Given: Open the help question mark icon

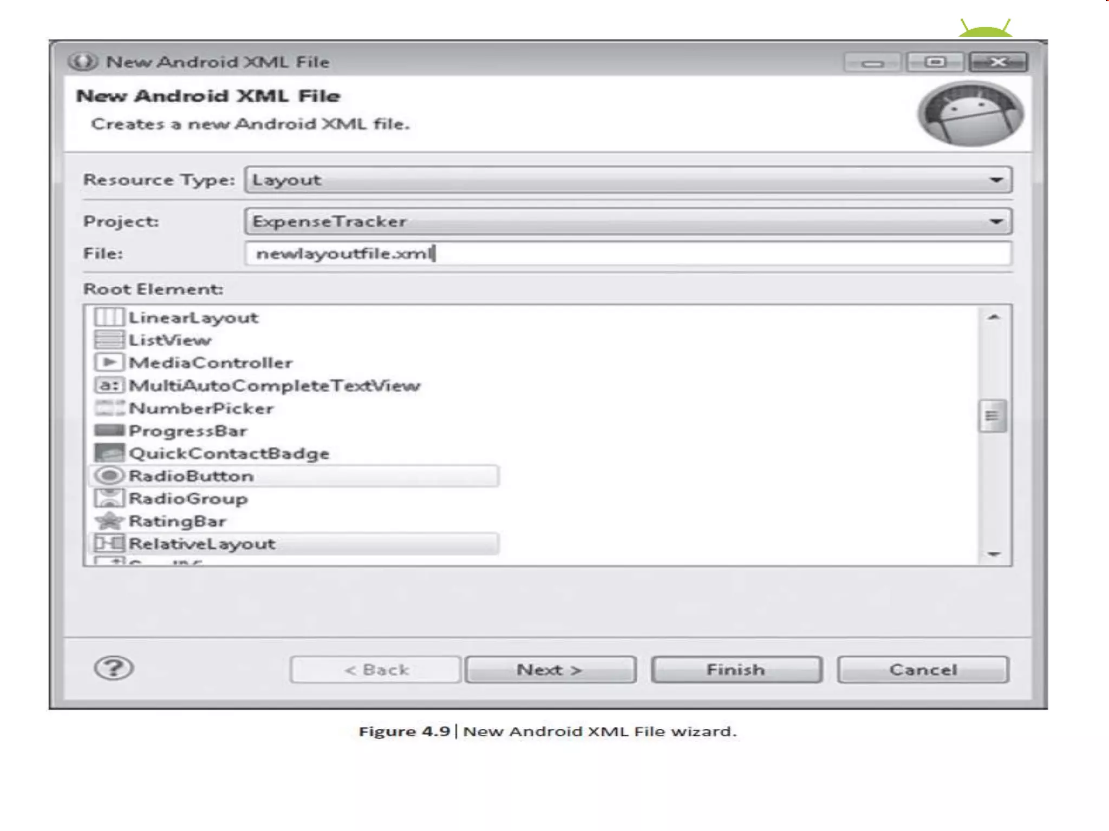Looking at the screenshot, I should [x=113, y=669].
